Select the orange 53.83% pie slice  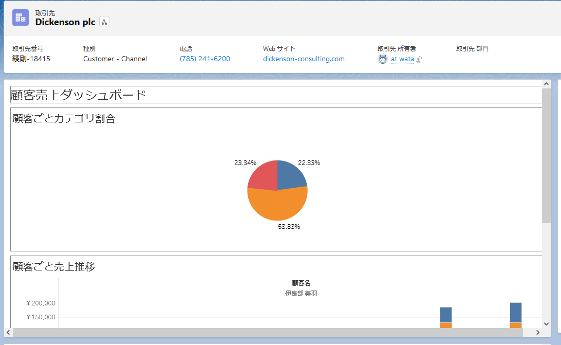click(x=277, y=206)
